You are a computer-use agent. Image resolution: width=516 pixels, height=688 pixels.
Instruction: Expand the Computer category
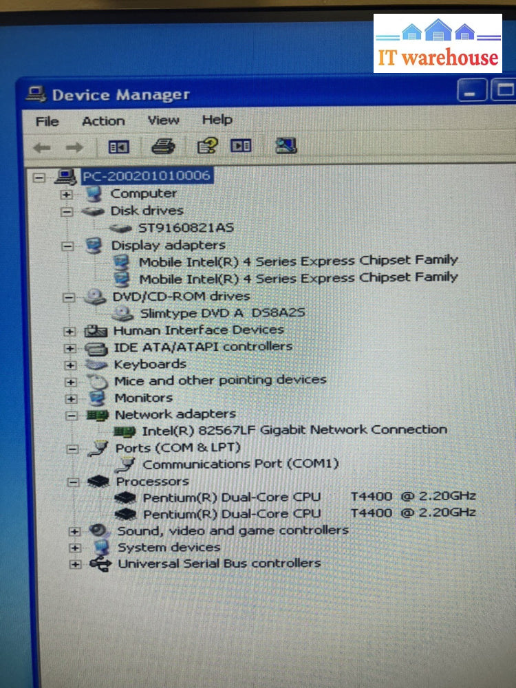[x=66, y=195]
